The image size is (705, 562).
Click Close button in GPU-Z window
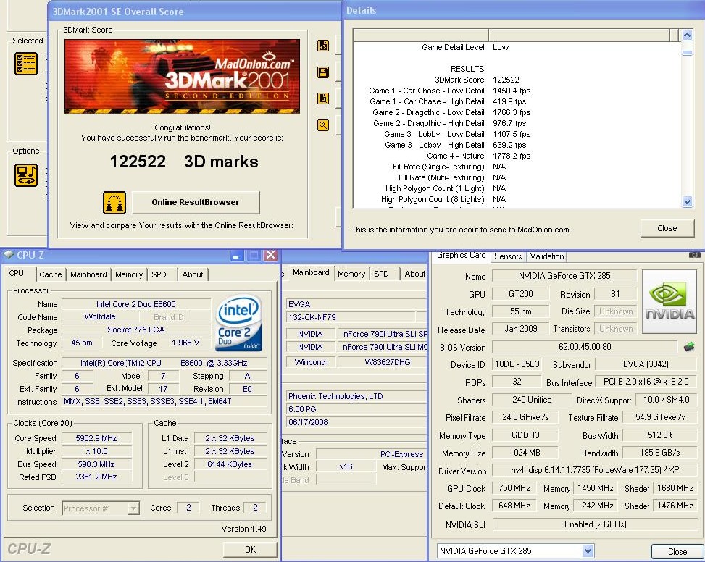677,551
